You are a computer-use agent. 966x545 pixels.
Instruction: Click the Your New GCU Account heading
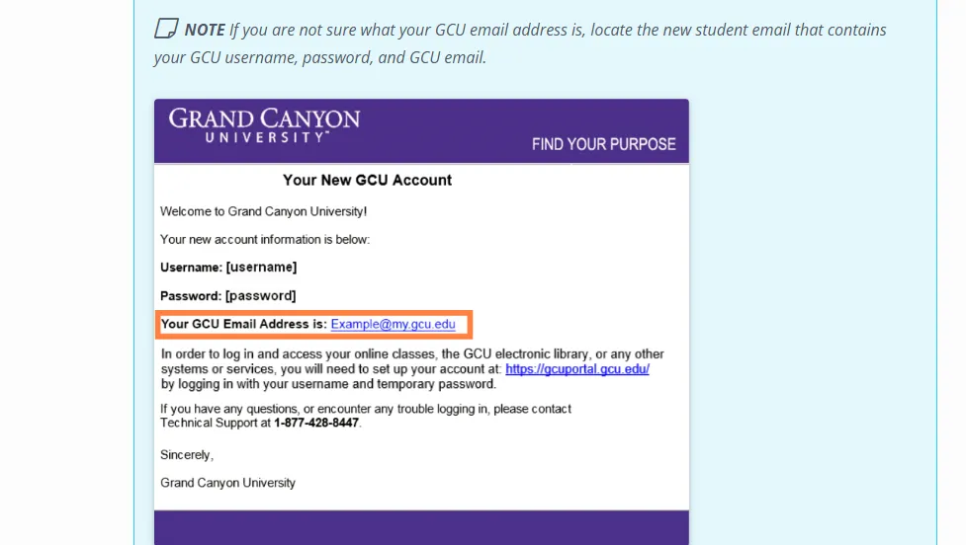[x=367, y=181]
